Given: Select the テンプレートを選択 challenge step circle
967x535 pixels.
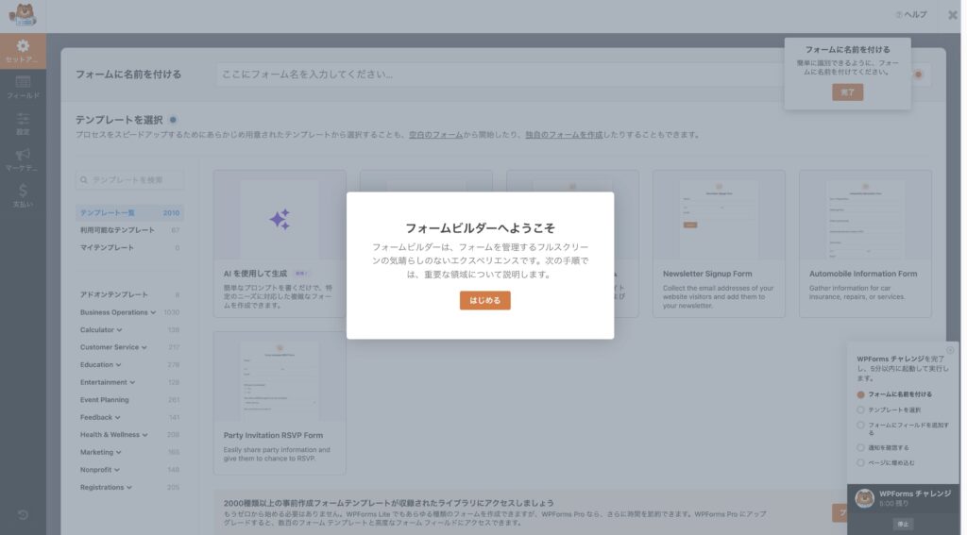Looking at the screenshot, I should click(860, 410).
